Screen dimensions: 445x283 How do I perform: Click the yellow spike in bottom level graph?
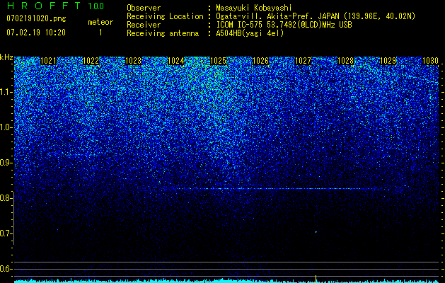(316, 278)
